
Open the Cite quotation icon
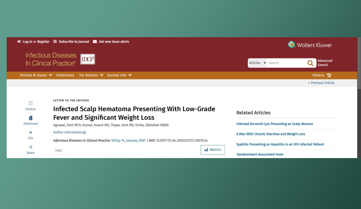point(30,133)
